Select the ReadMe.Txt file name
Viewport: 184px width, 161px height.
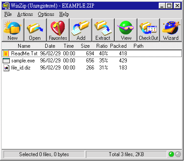[x=24, y=54]
